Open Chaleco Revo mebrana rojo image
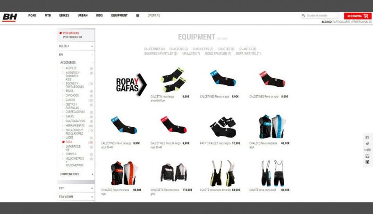Viewport: 373px width, 214px height. click(124, 173)
